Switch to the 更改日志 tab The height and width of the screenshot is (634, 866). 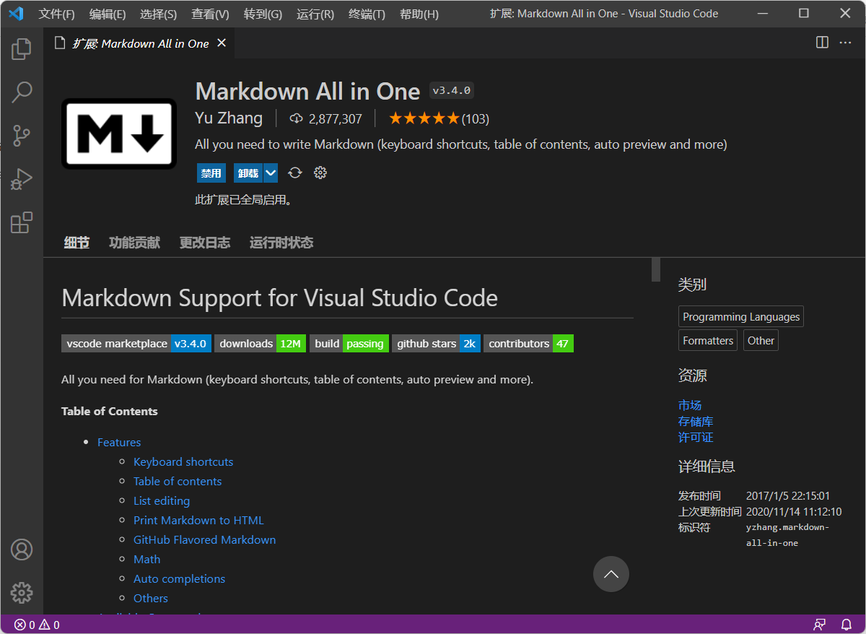click(204, 242)
